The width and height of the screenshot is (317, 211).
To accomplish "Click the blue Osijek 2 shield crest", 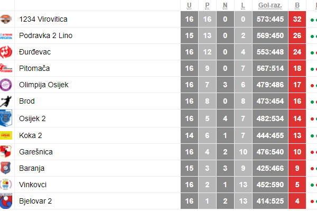I will (6, 118).
